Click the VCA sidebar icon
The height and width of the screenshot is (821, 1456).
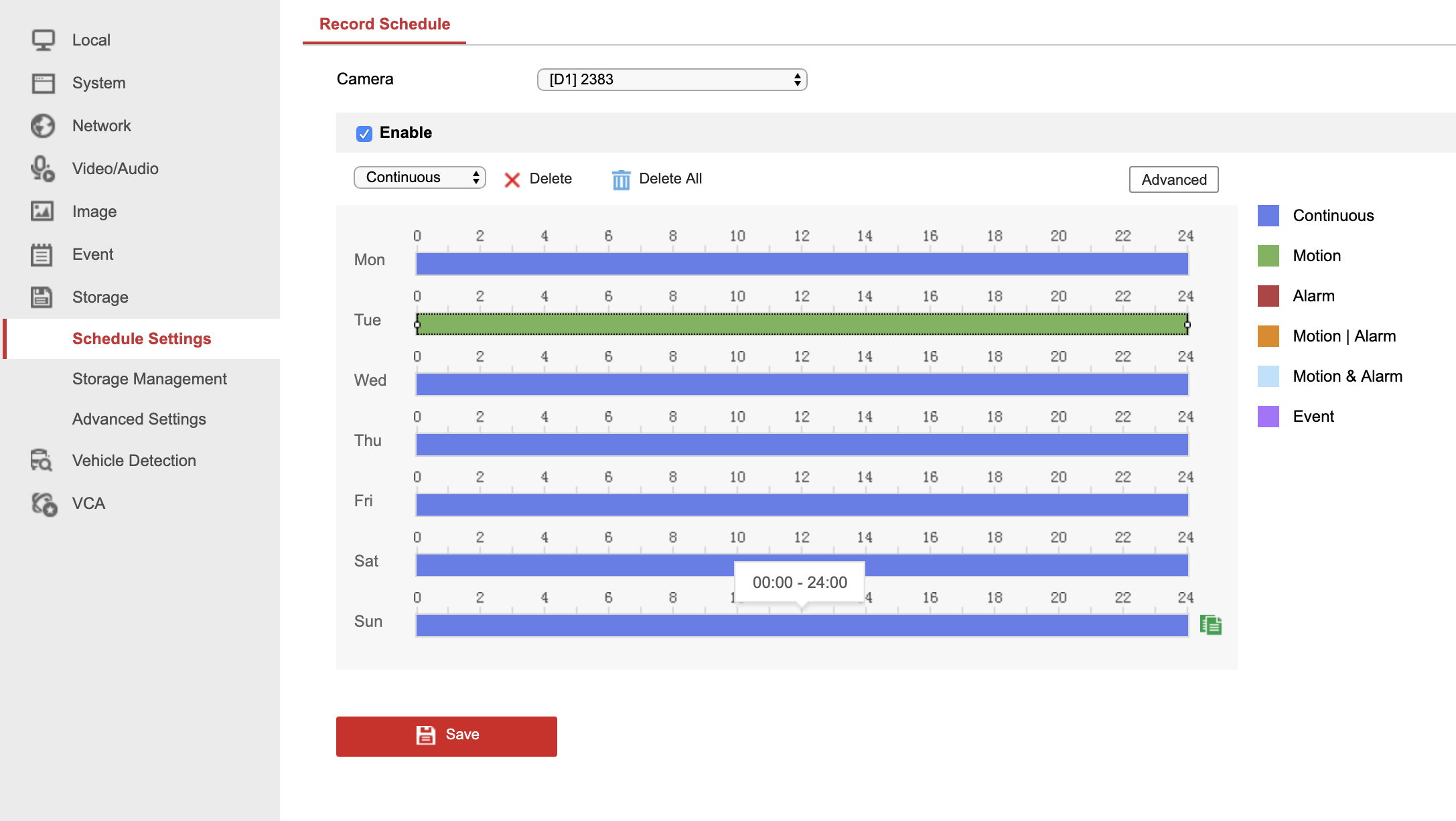[44, 504]
